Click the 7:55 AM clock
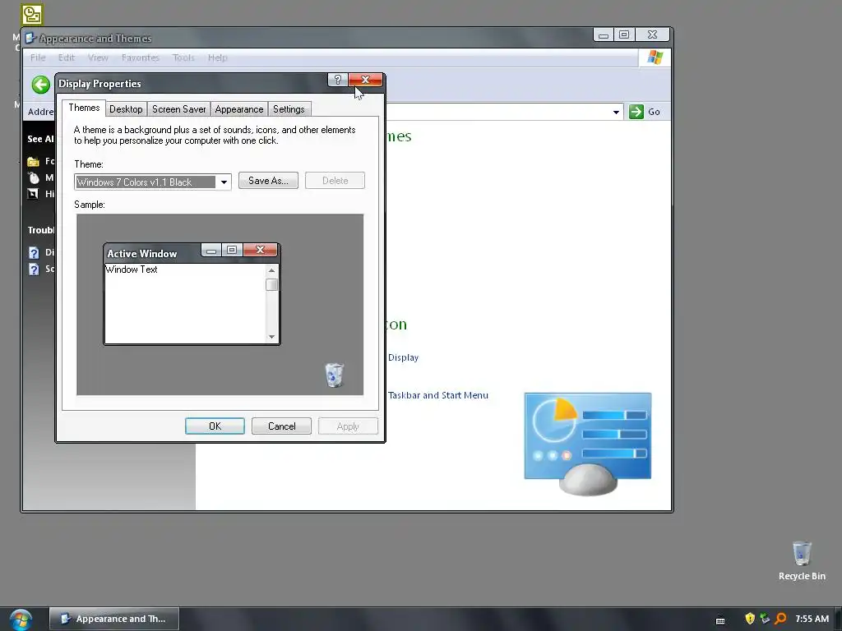Screen dimensions: 842x631 tap(812, 619)
